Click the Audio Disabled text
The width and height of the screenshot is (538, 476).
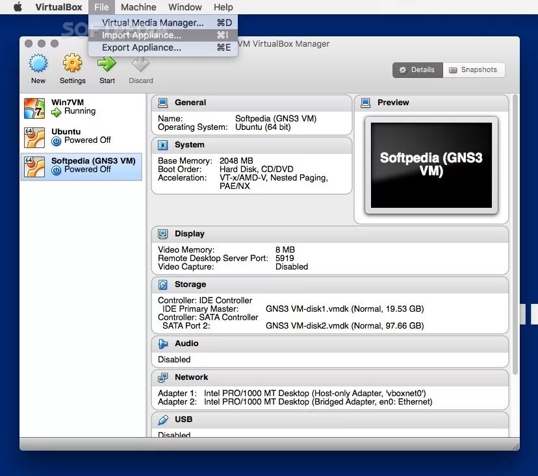click(174, 360)
